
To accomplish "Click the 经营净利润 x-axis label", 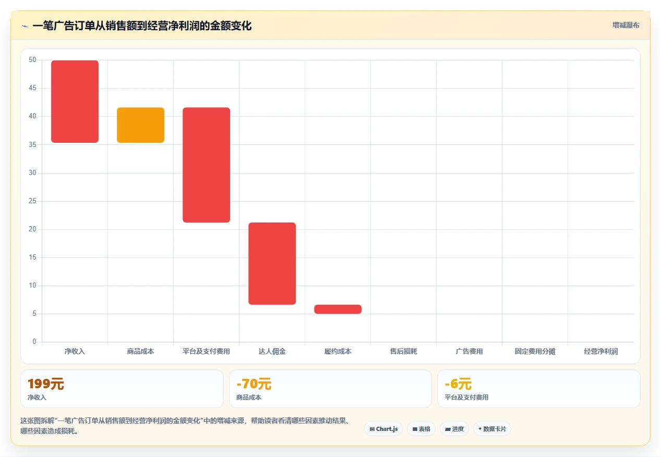I will point(600,352).
